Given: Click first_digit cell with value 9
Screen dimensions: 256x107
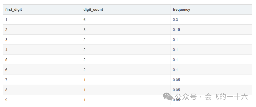Looking at the screenshot, I should [x=6, y=100].
